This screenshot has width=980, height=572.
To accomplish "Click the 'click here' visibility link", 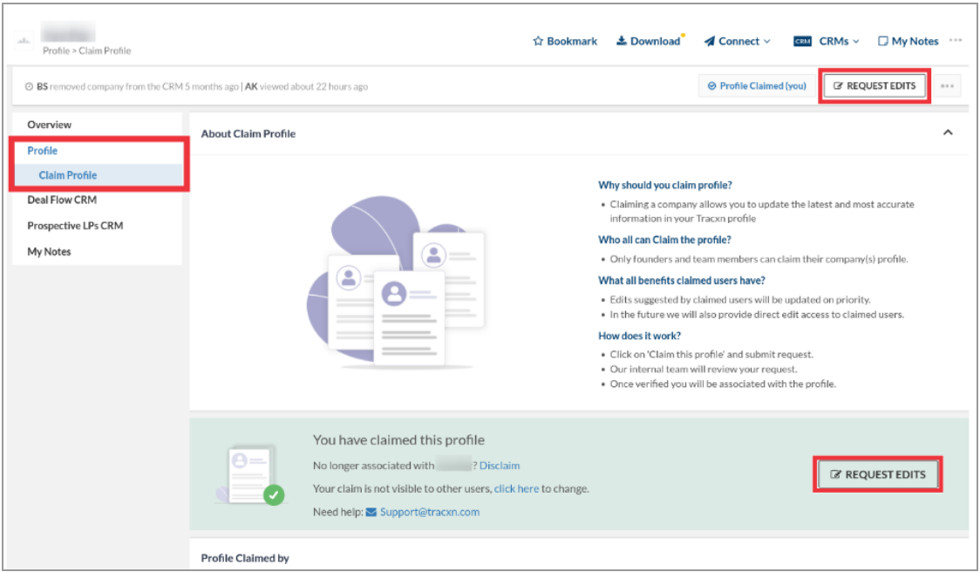I will point(516,488).
